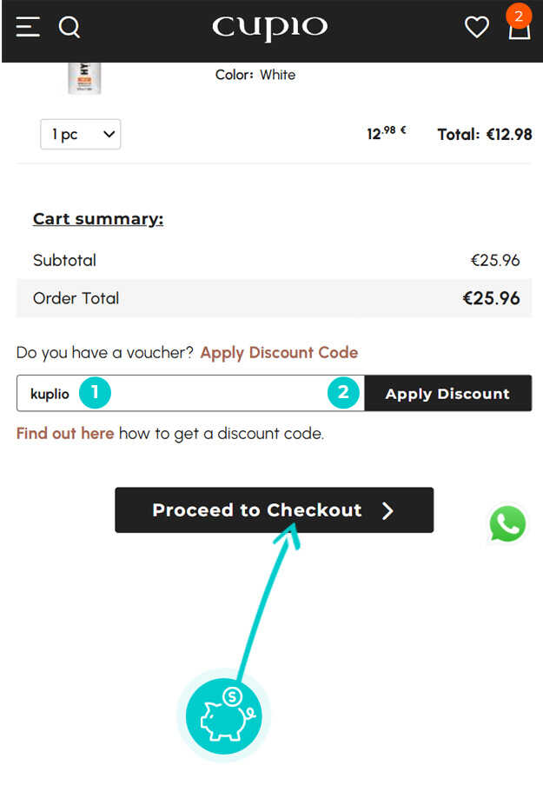This screenshot has width=543, height=792.
Task: Click the 'Cart summary' heading
Action: [x=98, y=219]
